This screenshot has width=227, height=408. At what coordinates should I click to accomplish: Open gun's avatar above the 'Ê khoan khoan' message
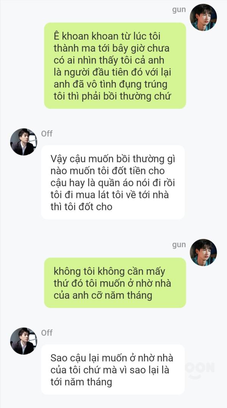point(203,17)
